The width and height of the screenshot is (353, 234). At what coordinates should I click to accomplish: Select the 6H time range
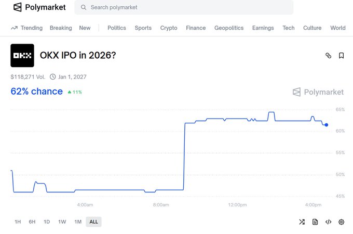[32, 222]
